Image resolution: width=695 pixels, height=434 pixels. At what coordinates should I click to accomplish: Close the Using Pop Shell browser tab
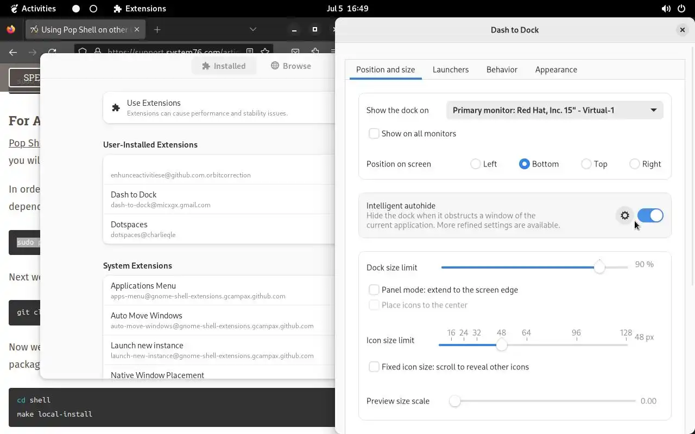tap(137, 29)
